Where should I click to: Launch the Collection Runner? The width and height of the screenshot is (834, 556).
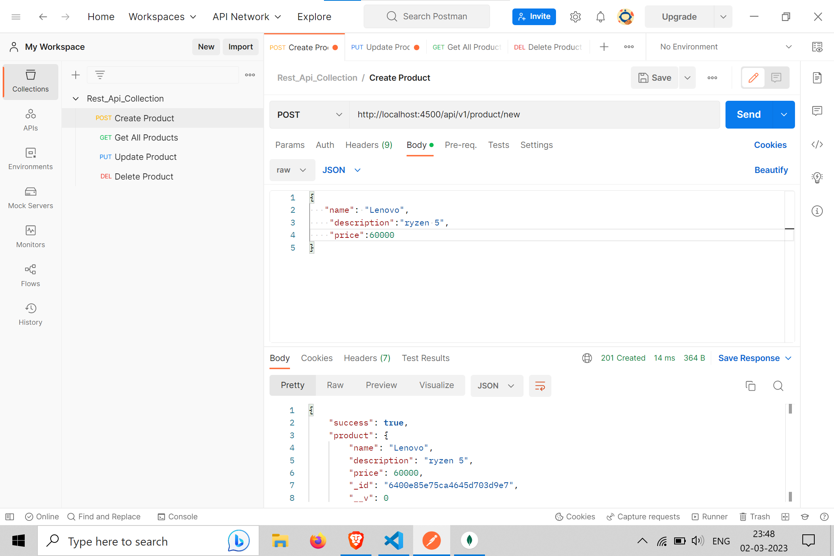point(710,517)
